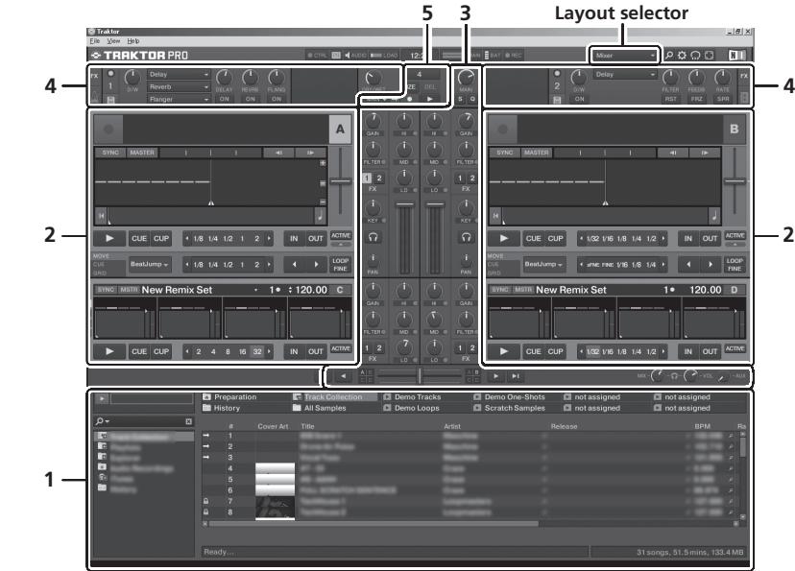The width and height of the screenshot is (795, 571).
Task: Toggle Deck A key lock note icon
Action: (x=320, y=216)
